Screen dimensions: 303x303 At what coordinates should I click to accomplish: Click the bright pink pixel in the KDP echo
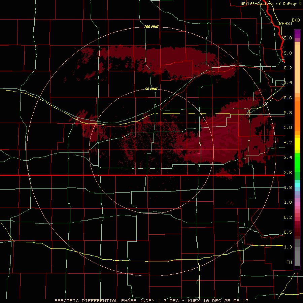199,154
